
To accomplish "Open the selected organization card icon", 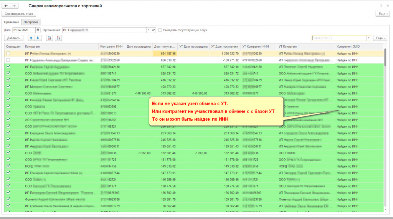I will [x=154, y=30].
